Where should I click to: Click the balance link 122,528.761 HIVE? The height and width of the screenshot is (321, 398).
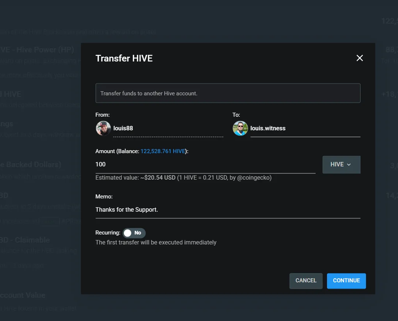163,151
